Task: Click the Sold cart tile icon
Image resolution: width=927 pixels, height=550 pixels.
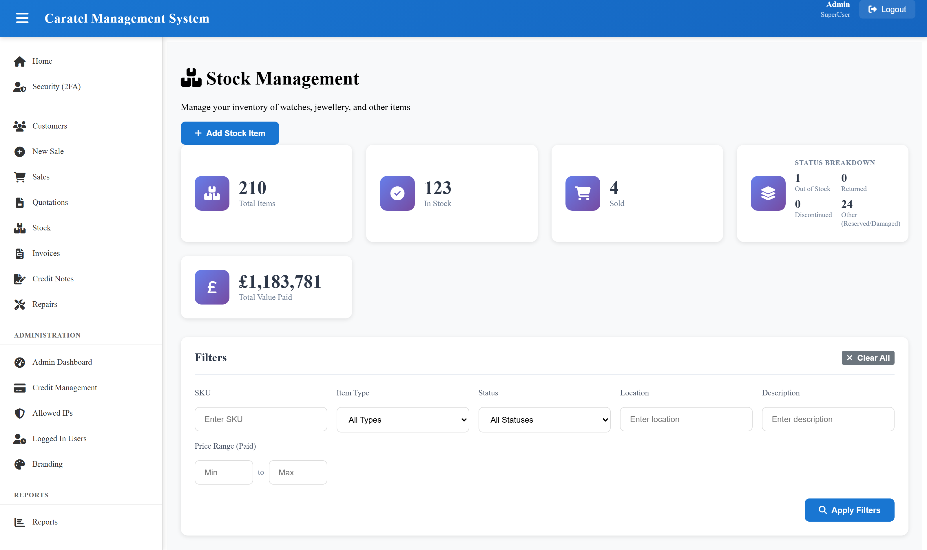Action: coord(583,193)
